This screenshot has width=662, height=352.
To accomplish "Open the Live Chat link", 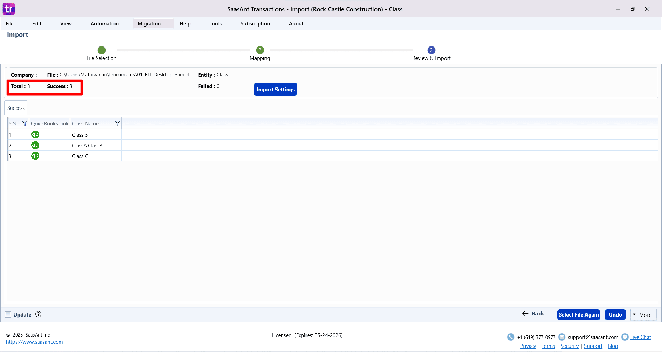I will point(641,337).
